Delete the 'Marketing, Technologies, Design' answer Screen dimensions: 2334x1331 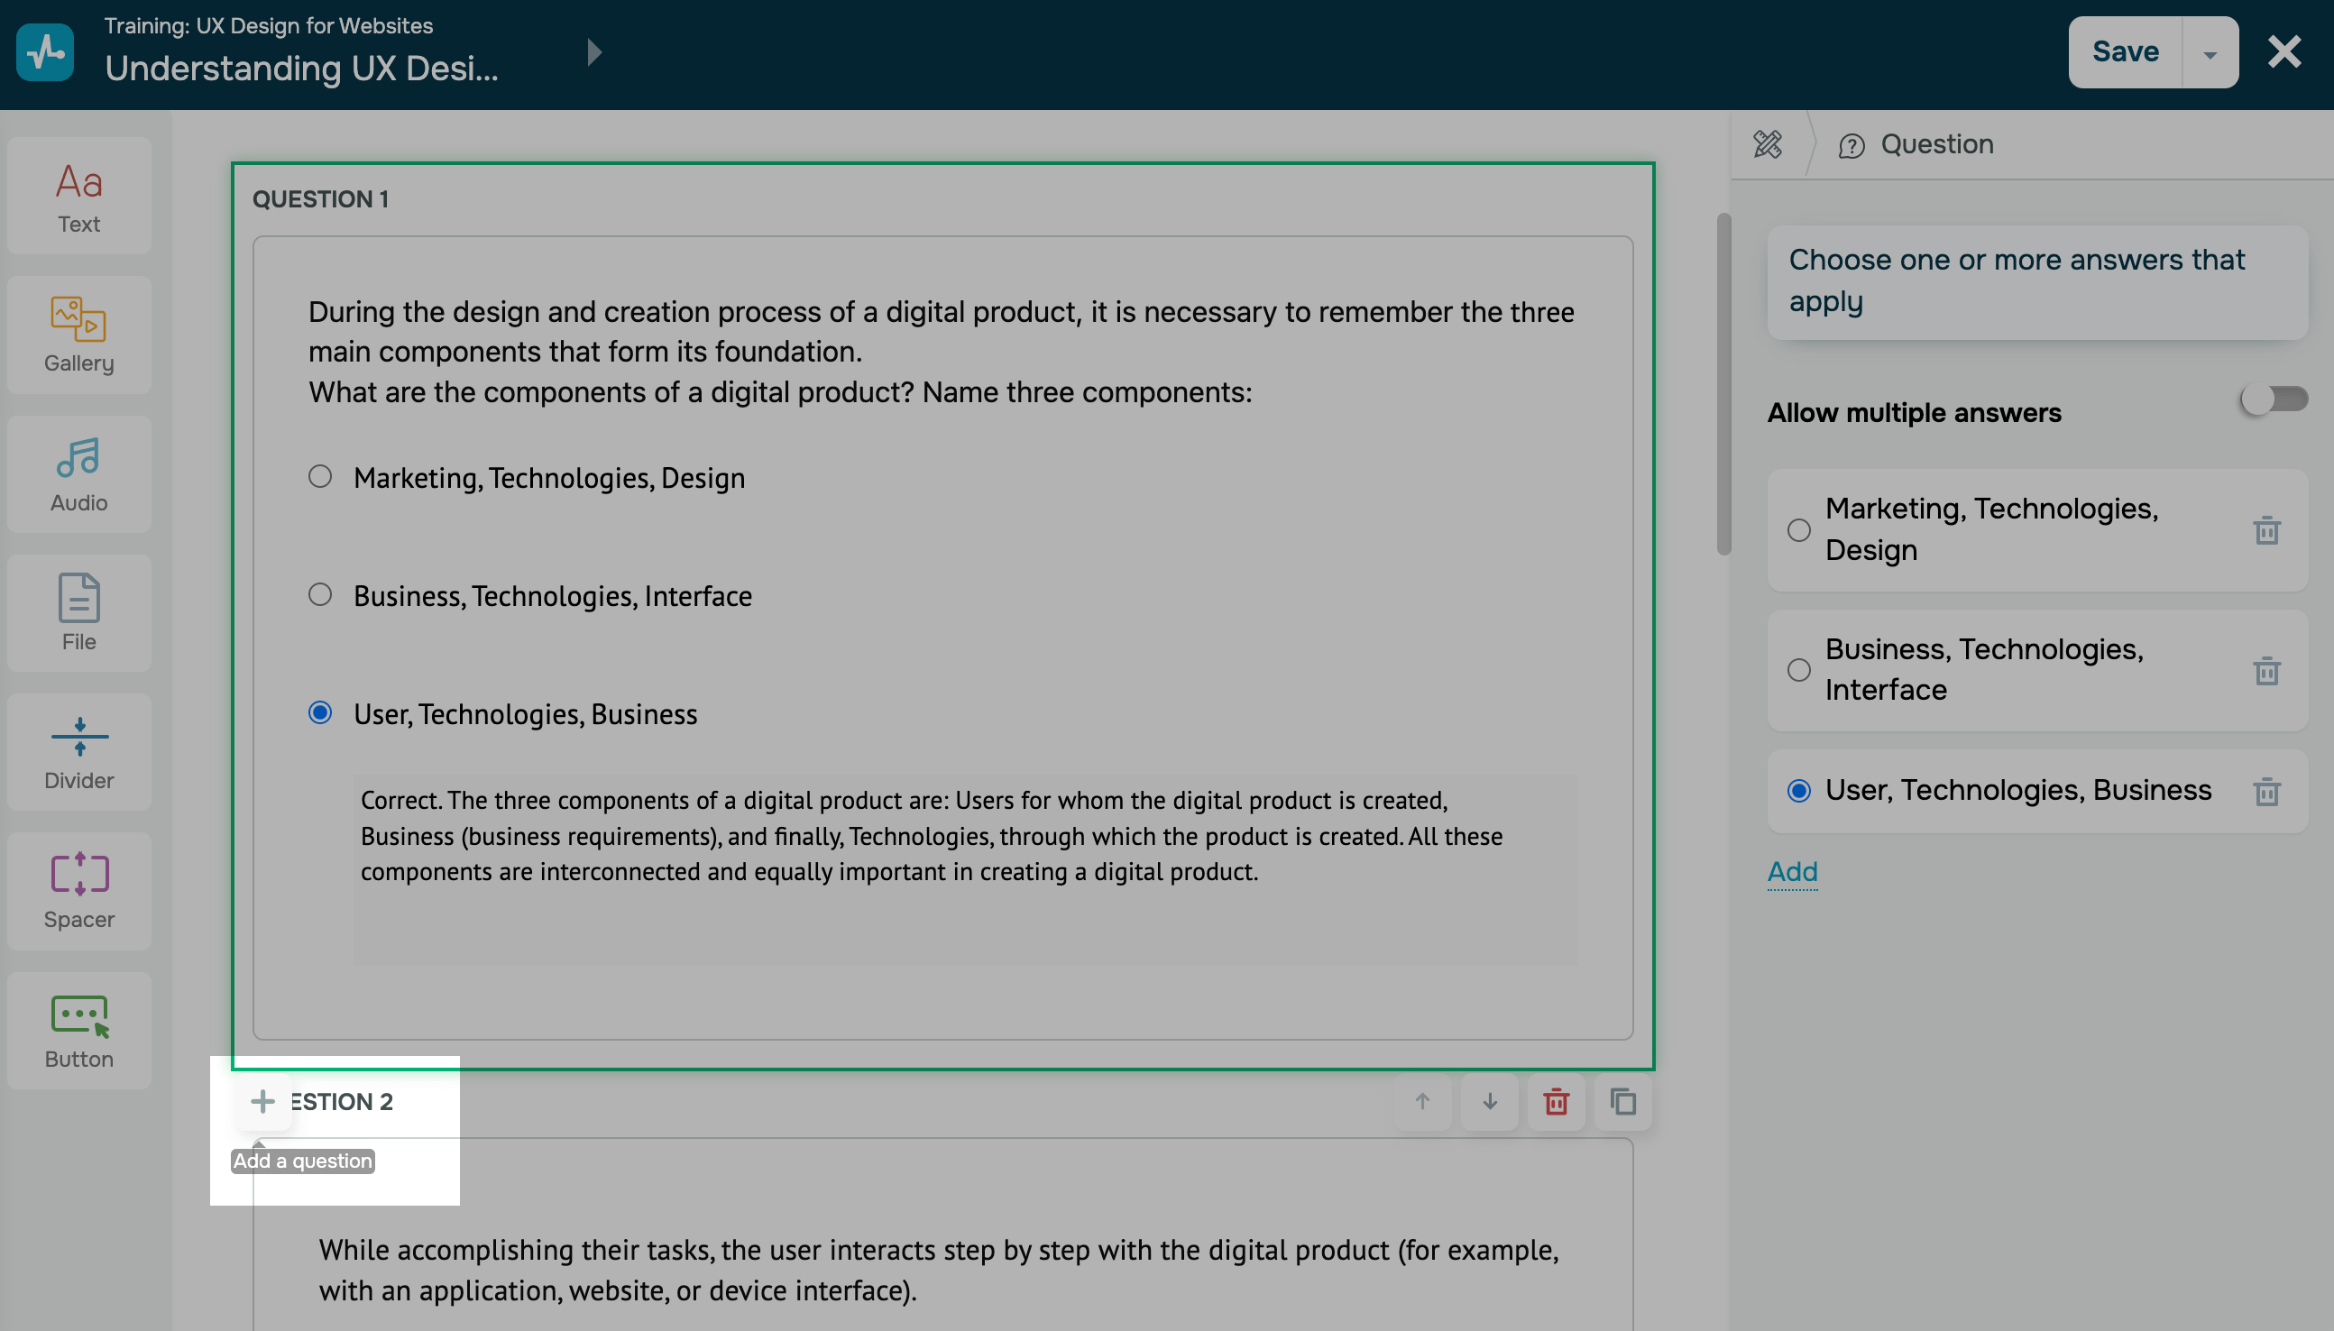point(2266,530)
